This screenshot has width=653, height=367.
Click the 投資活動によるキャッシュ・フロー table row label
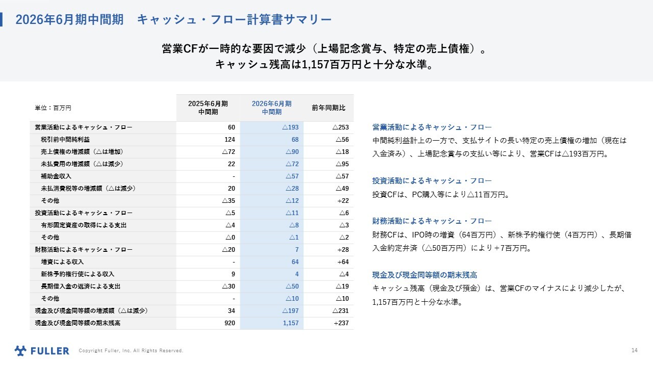click(x=84, y=213)
